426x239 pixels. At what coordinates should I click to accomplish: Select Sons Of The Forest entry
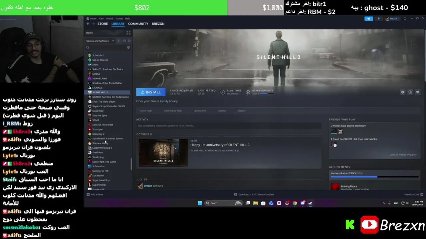(x=103, y=125)
